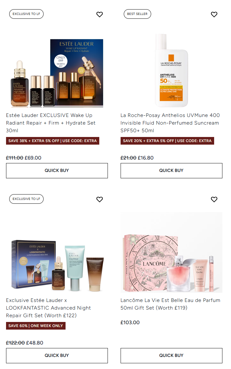Quick buy La Roche-Posay Anthelios suncream

[171, 171]
